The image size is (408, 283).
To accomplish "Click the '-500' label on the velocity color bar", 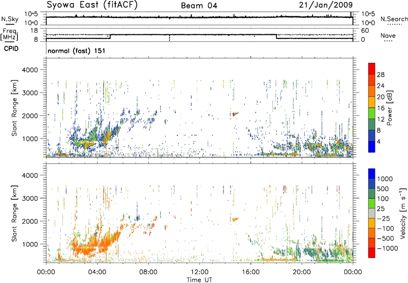I will (386, 238).
